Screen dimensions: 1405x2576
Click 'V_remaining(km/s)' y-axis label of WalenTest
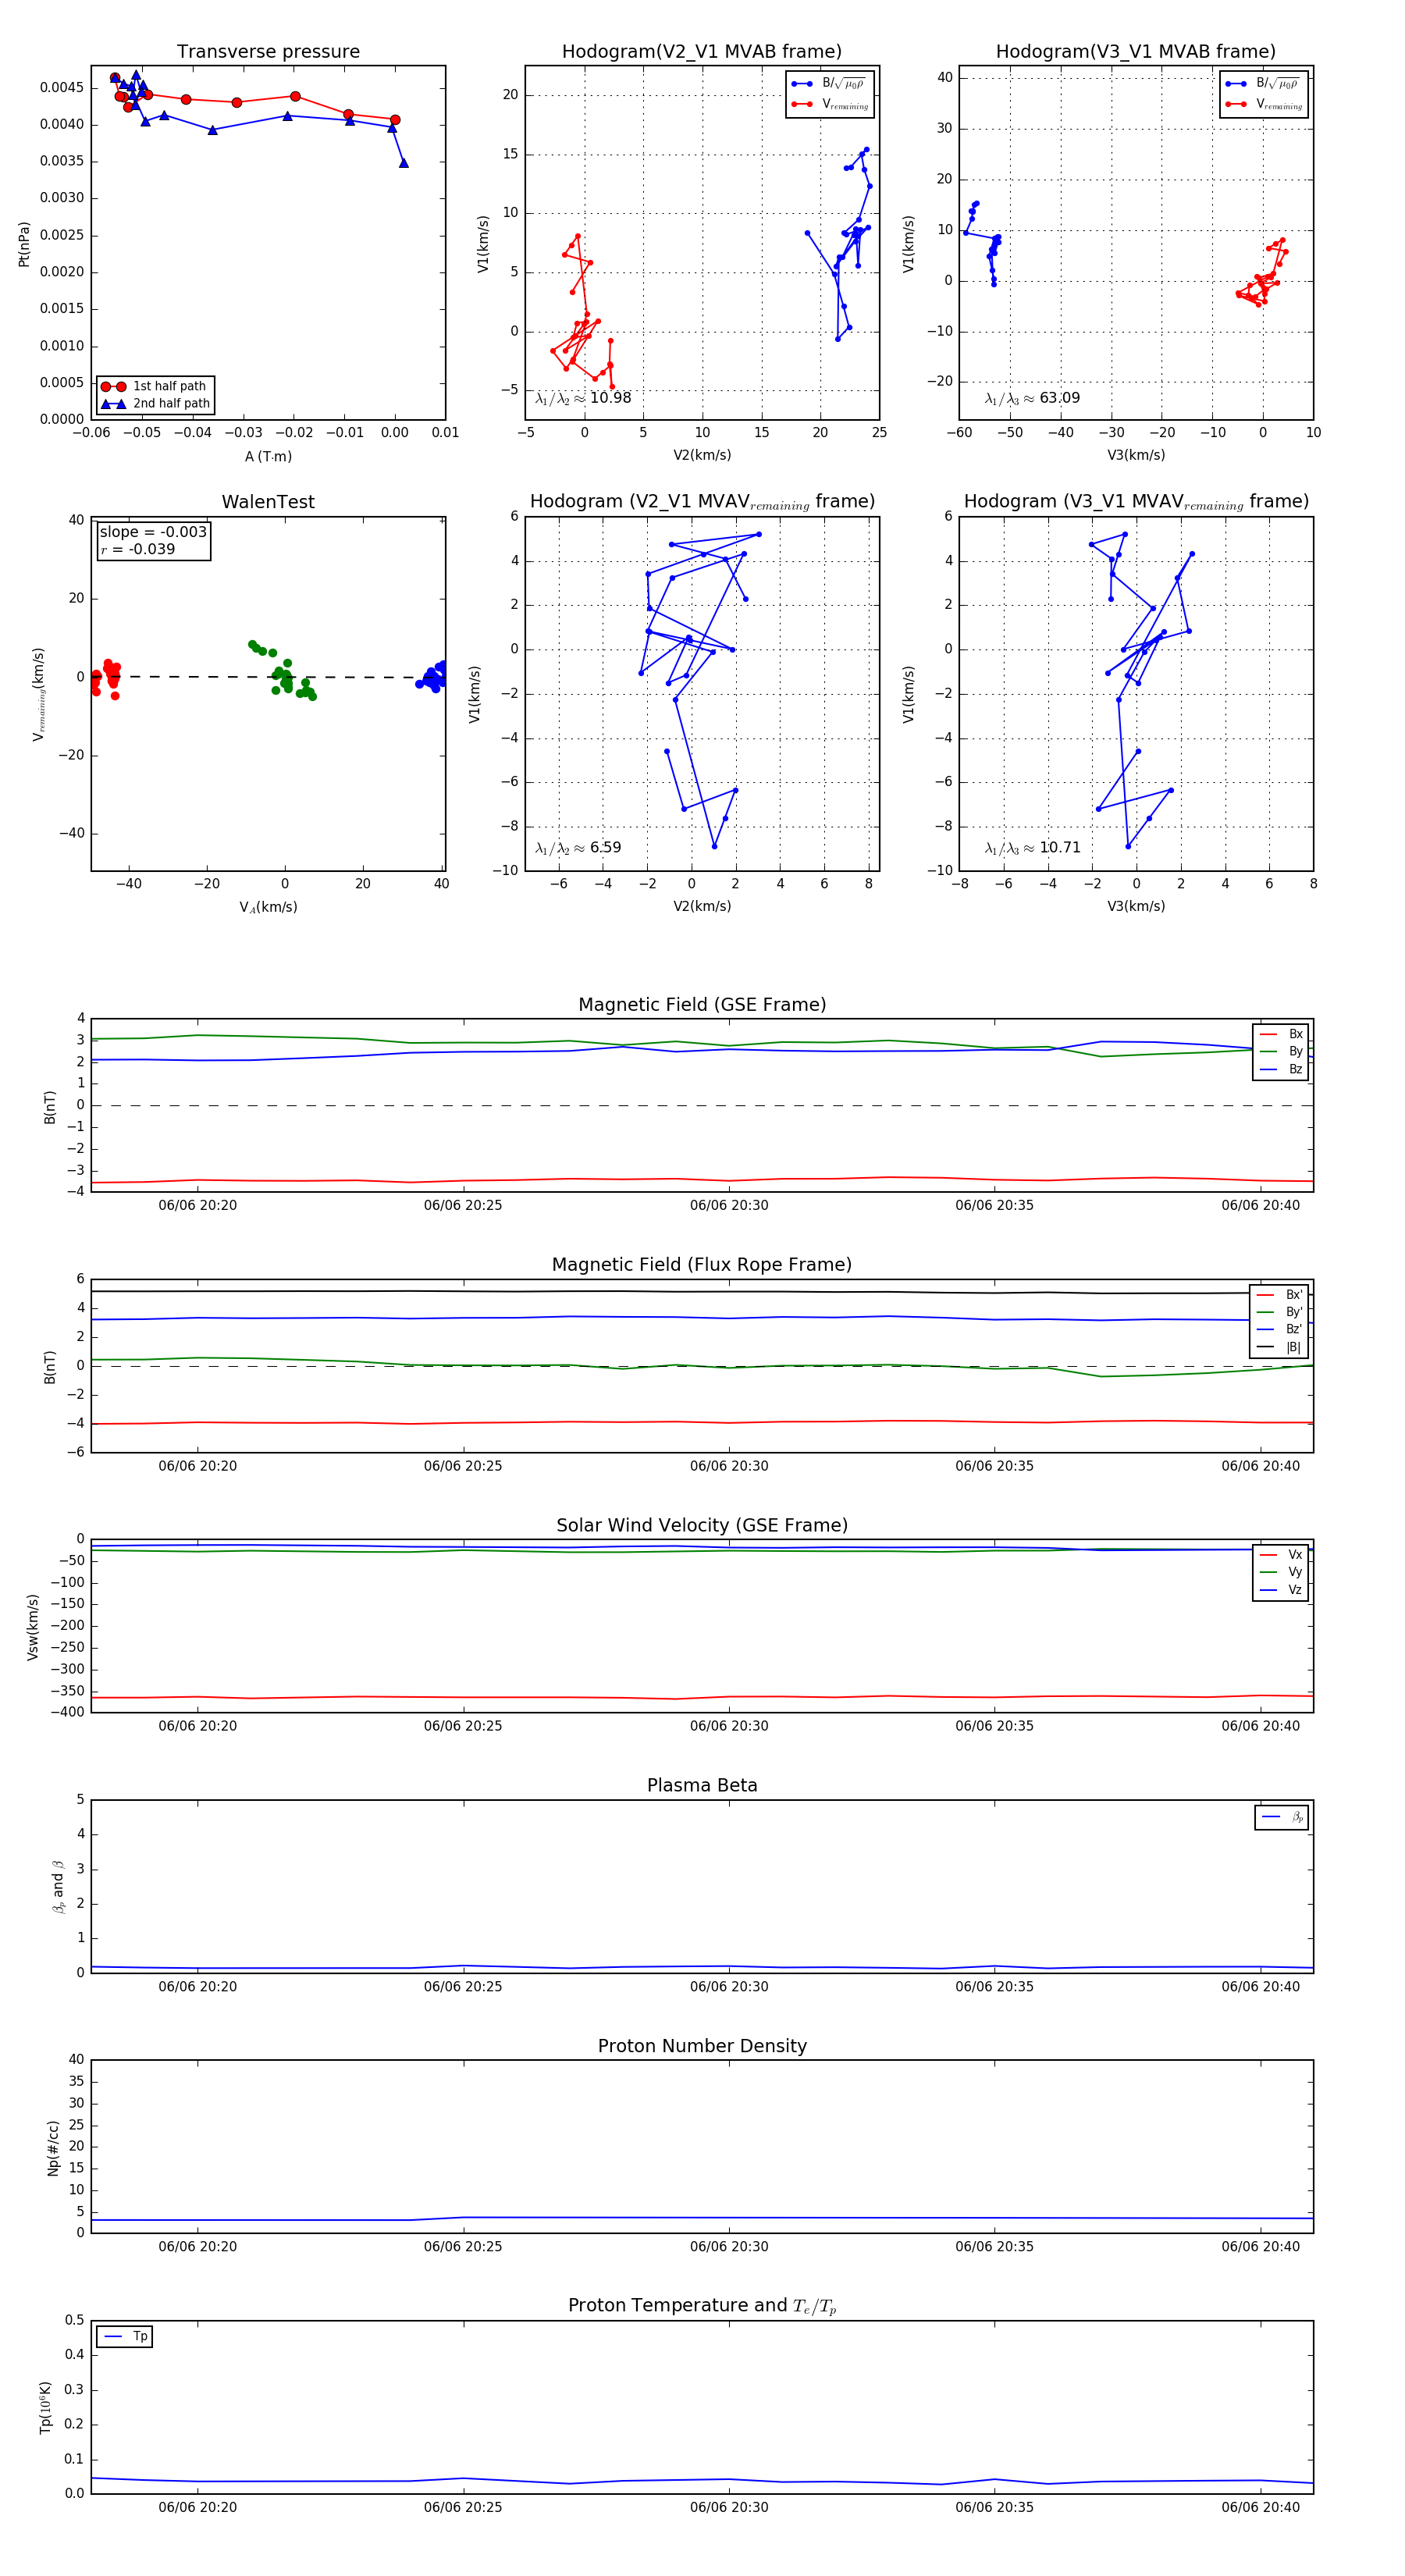[39, 694]
